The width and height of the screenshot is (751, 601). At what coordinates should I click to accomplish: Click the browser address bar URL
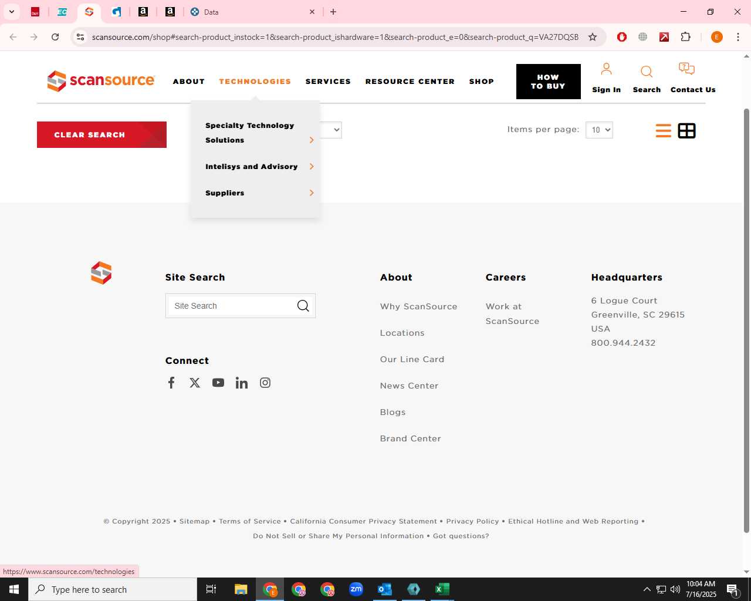coord(335,37)
